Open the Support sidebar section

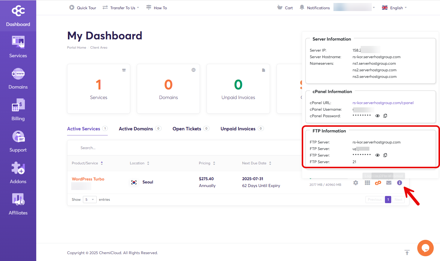pos(18,141)
